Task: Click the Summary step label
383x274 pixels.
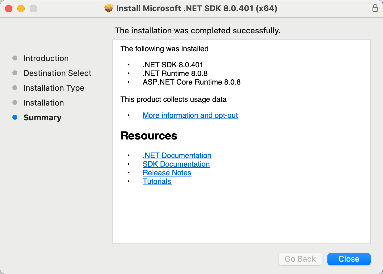Action: (x=42, y=118)
